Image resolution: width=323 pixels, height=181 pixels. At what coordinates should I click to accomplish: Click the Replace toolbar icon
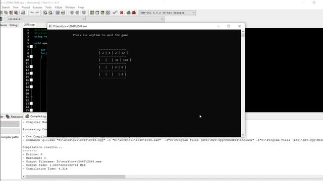coord(50,13)
